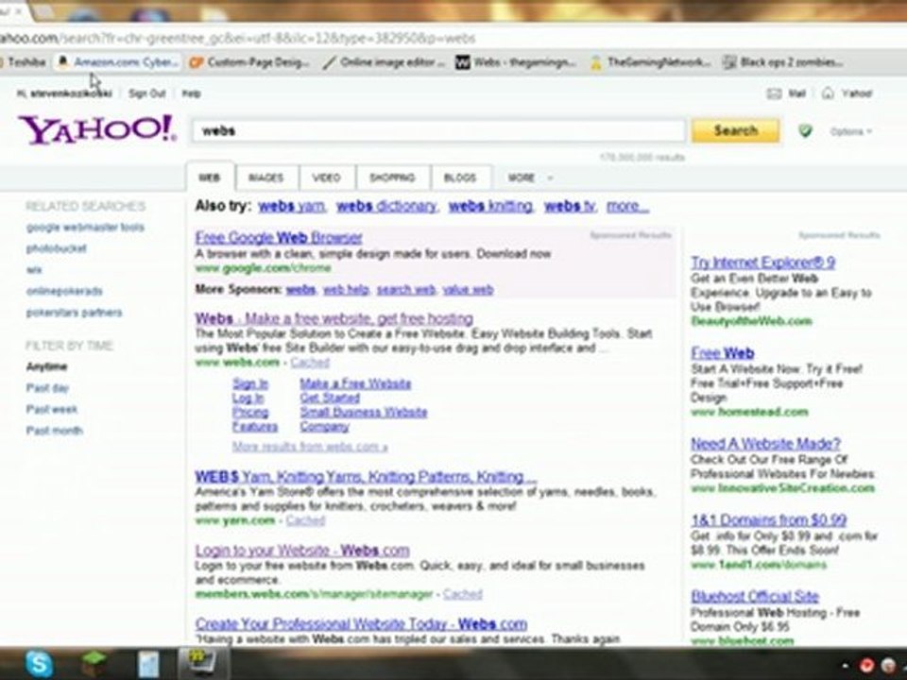The width and height of the screenshot is (907, 680).
Task: Click the red system tray icon
Action: pos(866,666)
